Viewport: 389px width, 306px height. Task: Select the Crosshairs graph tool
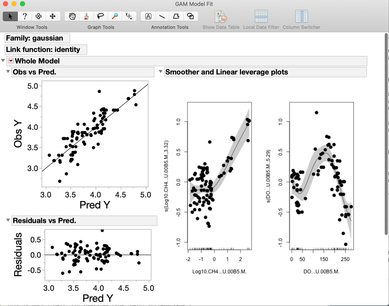tap(129, 16)
